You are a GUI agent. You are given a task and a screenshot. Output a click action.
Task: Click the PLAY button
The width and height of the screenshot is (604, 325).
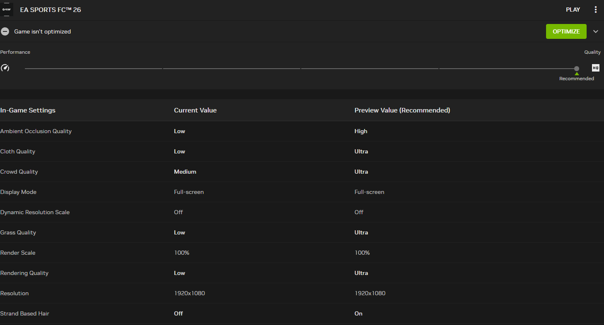tap(573, 10)
